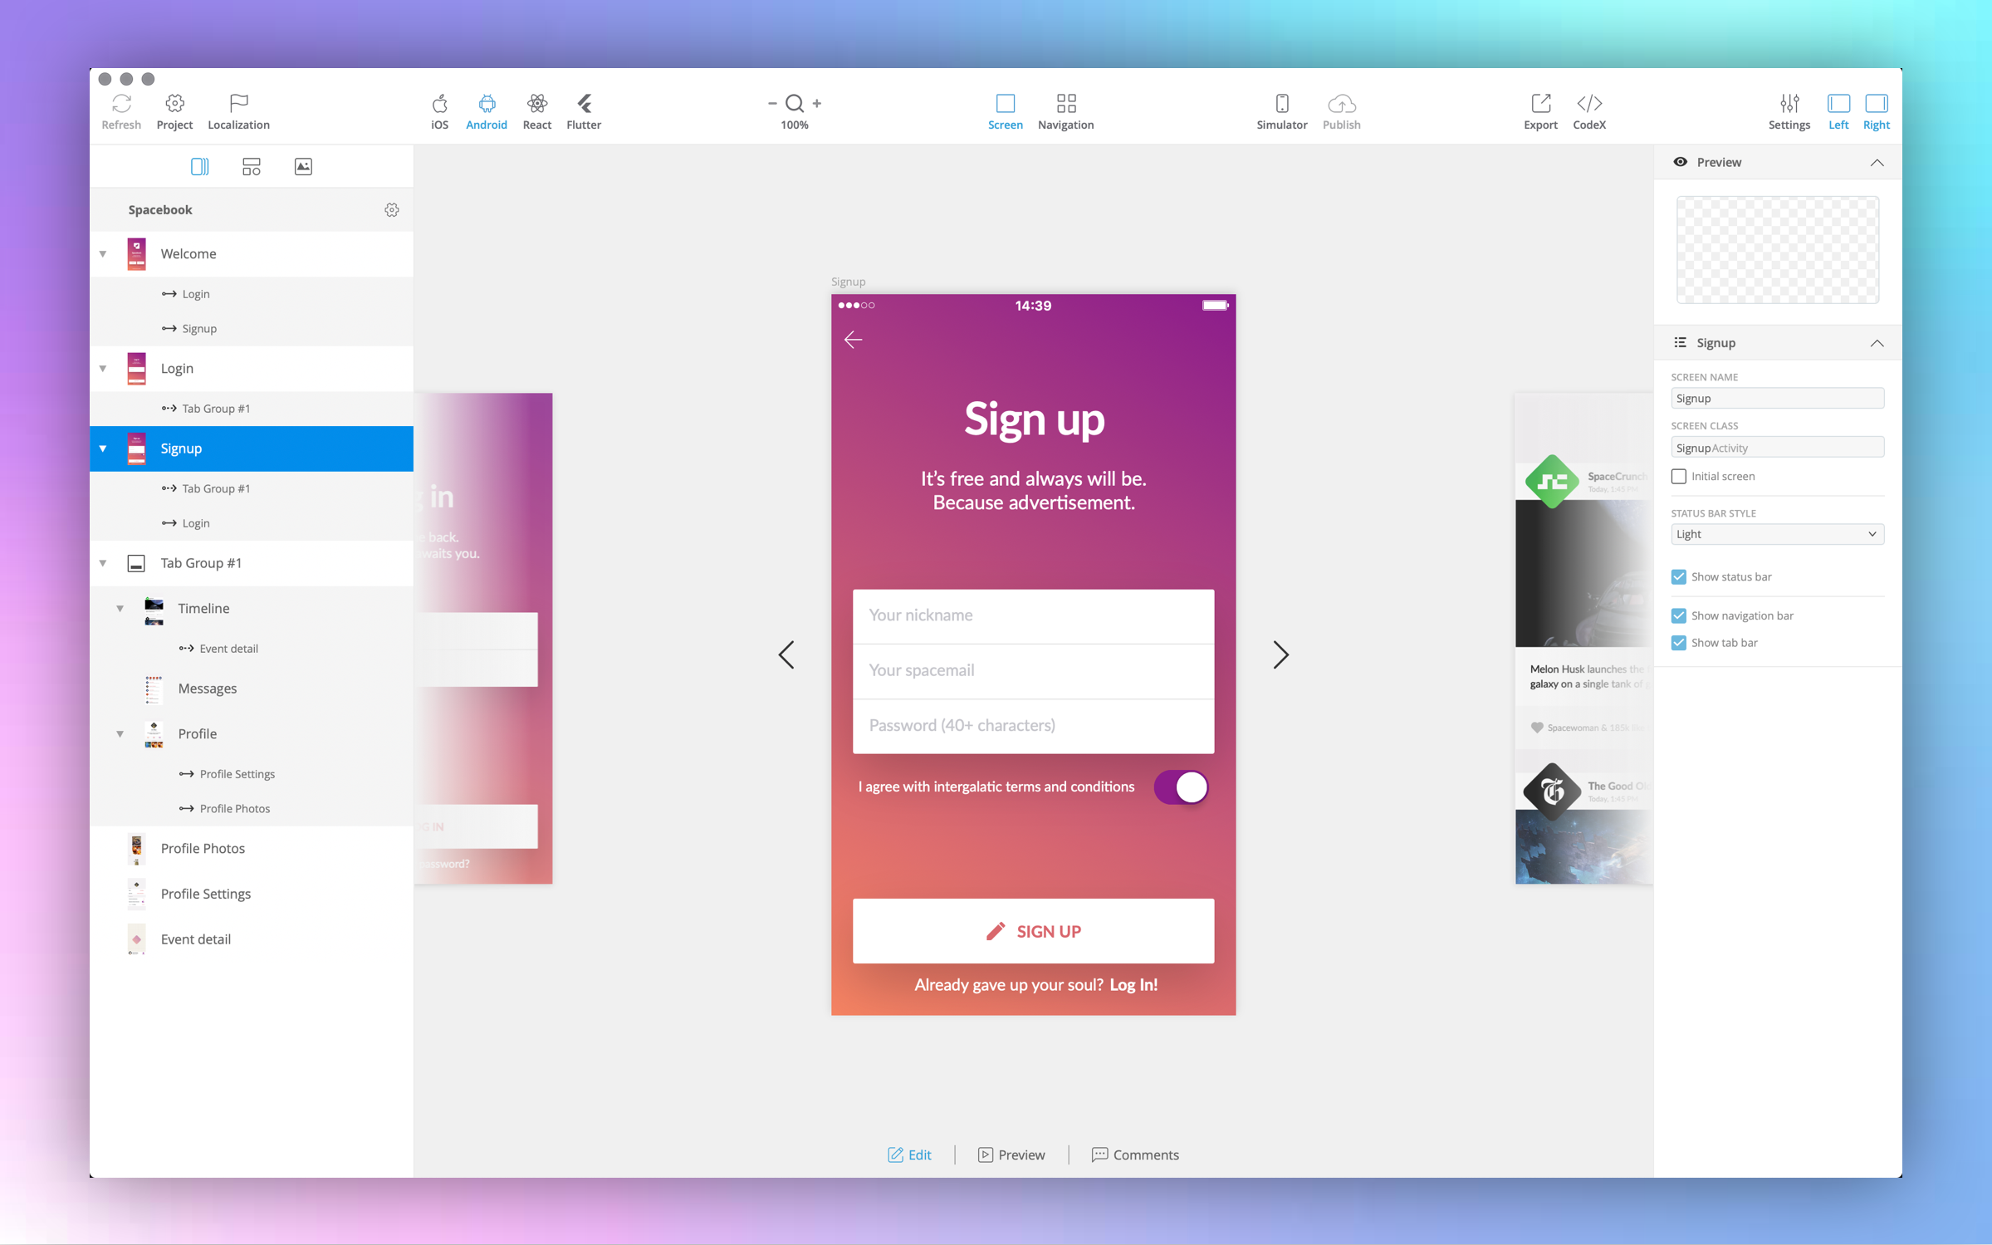Switch to the Navigation view tab

[x=1065, y=111]
